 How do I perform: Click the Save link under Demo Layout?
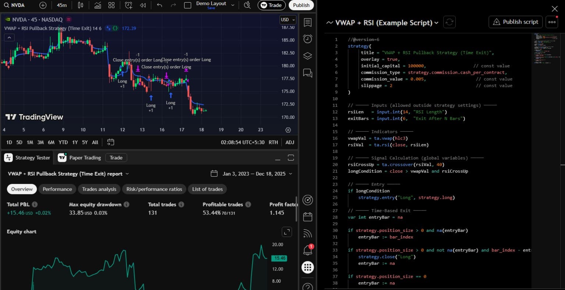pyautogui.click(x=211, y=8)
